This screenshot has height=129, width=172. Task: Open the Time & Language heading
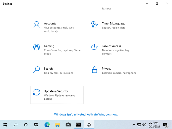[113, 23]
